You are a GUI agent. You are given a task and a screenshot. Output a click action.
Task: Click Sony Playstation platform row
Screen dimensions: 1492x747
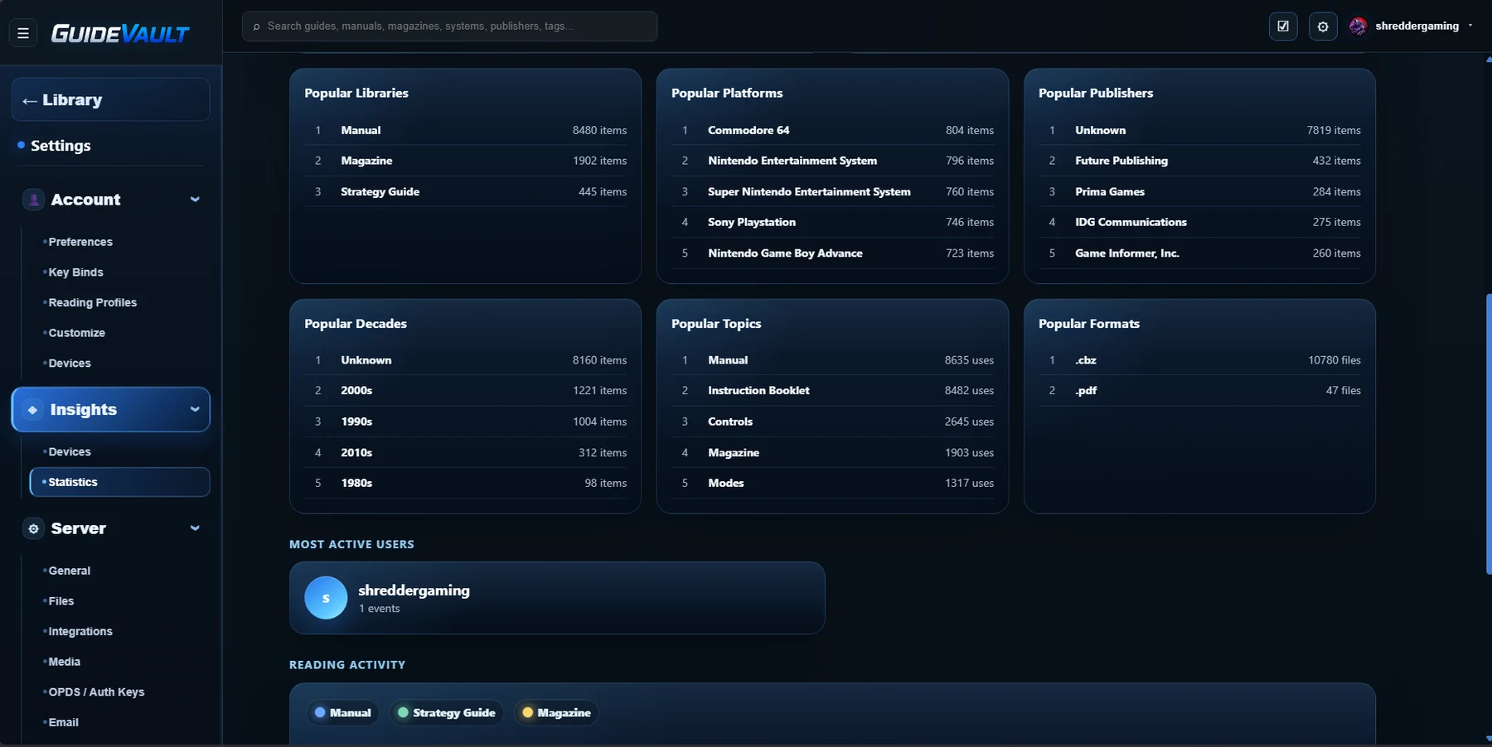[x=832, y=222]
